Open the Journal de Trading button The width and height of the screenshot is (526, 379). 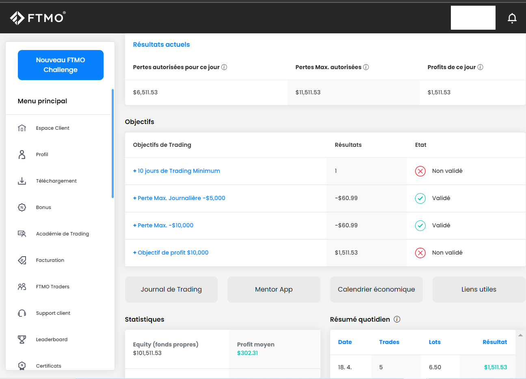click(171, 290)
